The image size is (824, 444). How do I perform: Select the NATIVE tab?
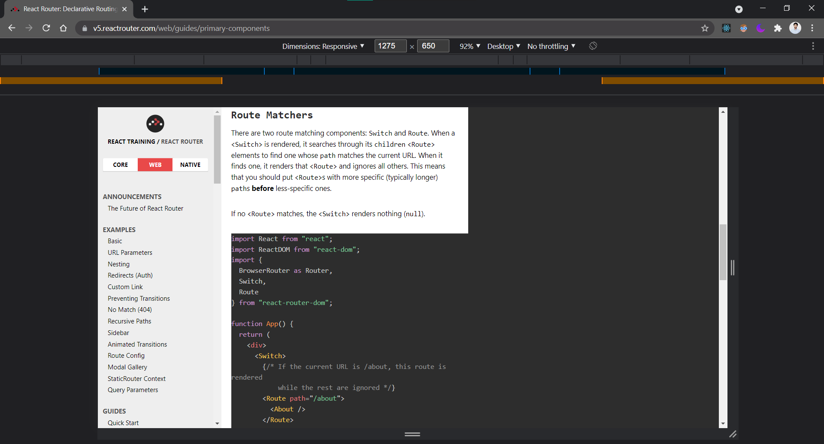pos(190,165)
